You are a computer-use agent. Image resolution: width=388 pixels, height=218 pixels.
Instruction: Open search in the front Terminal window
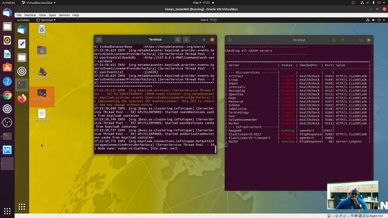(x=178, y=39)
